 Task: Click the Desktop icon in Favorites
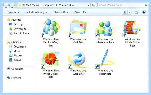tap(11, 24)
